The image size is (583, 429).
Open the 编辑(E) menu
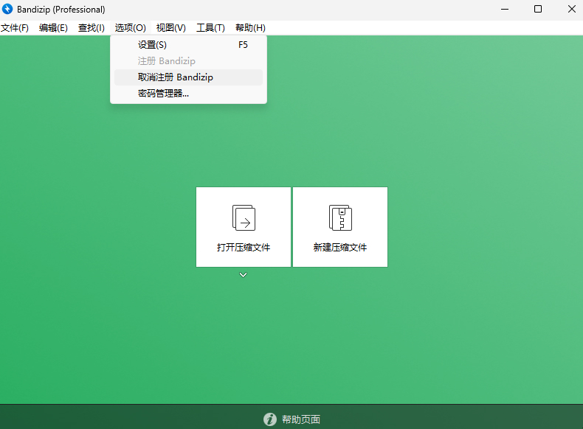[x=53, y=28]
